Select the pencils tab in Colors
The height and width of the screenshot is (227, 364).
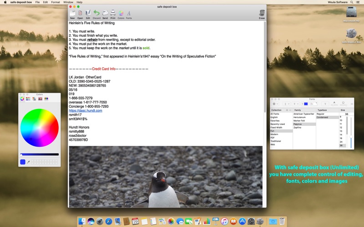coord(46,99)
